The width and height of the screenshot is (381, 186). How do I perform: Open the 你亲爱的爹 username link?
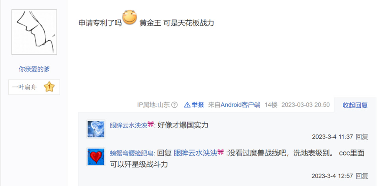[x=34, y=69]
